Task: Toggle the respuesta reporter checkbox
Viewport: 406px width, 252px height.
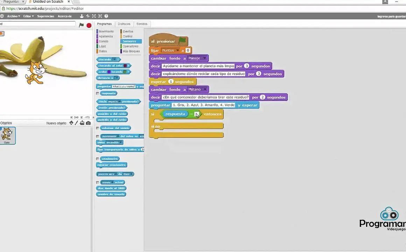Action: coord(98,93)
